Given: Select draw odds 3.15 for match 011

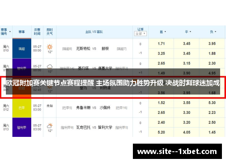Looking at the screenshot, I should [187, 63].
